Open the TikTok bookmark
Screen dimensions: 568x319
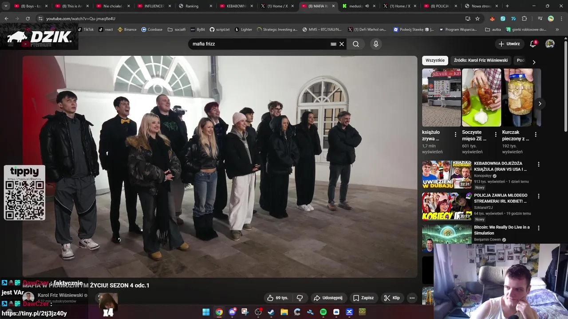click(86, 29)
